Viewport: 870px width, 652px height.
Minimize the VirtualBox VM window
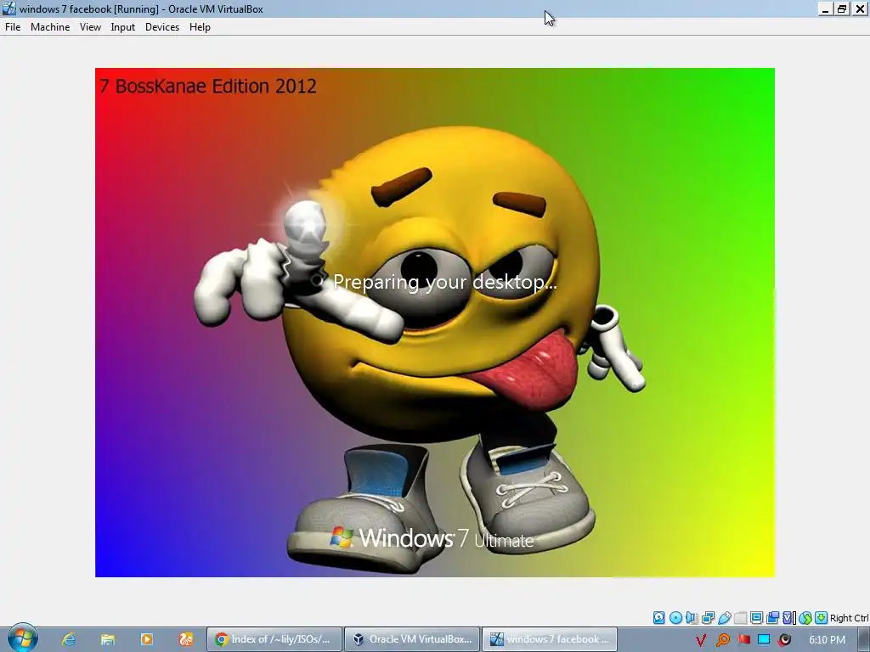(x=825, y=8)
